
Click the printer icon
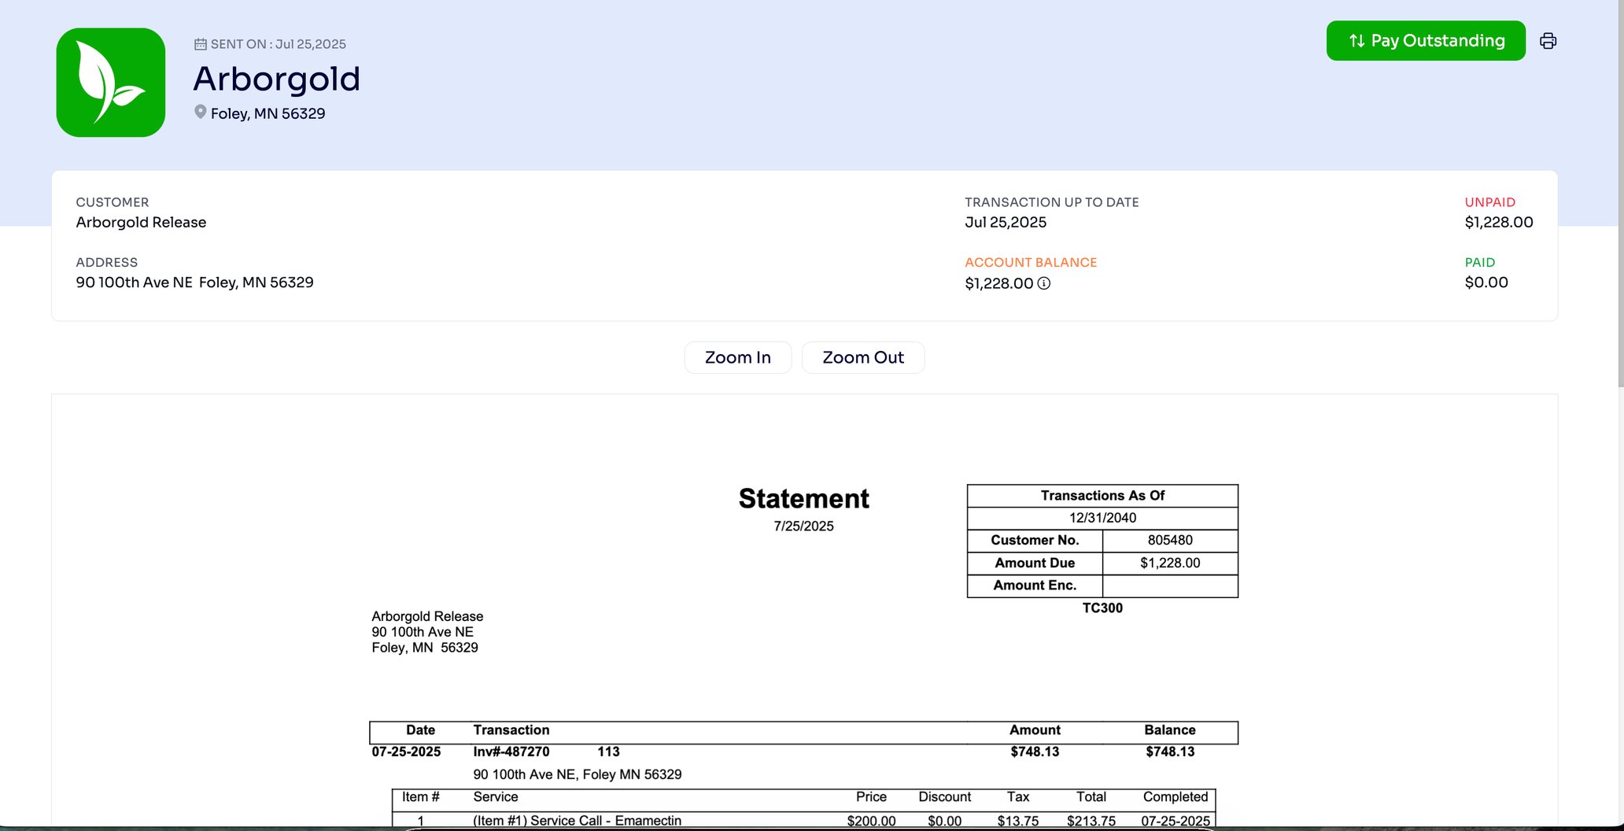(1548, 41)
